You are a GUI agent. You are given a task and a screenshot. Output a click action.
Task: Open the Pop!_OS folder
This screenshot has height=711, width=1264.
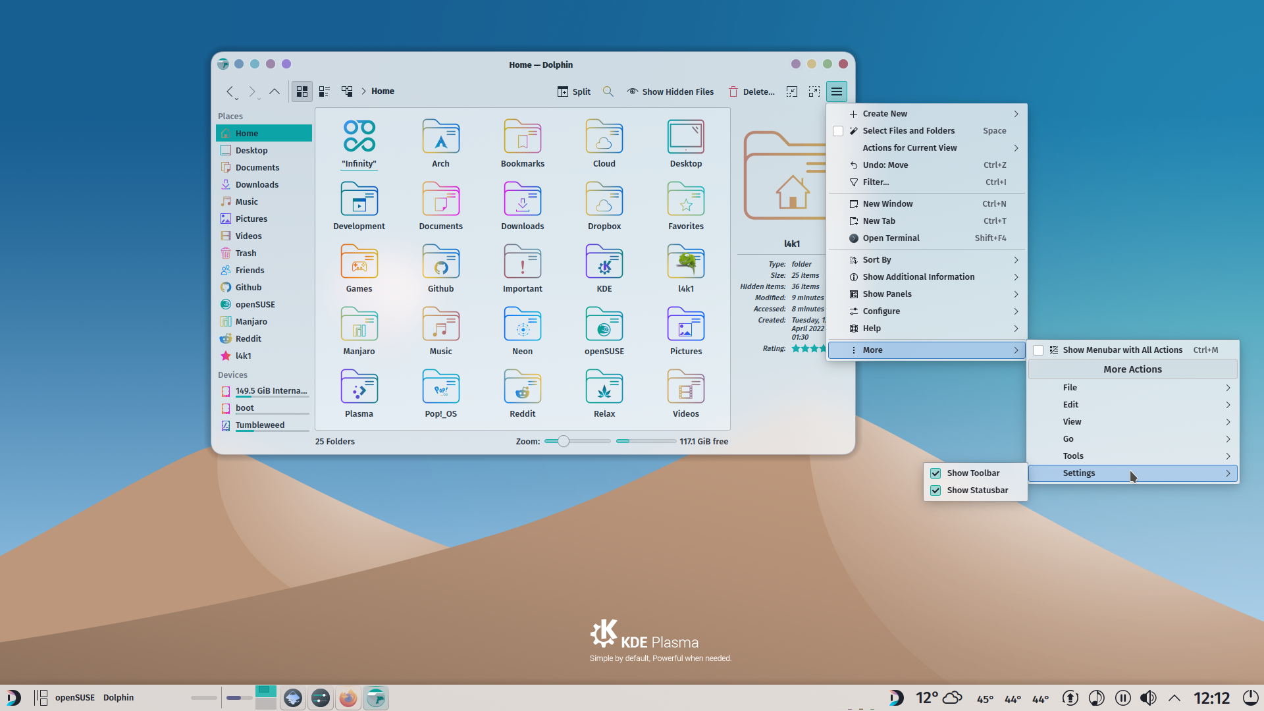point(441,386)
